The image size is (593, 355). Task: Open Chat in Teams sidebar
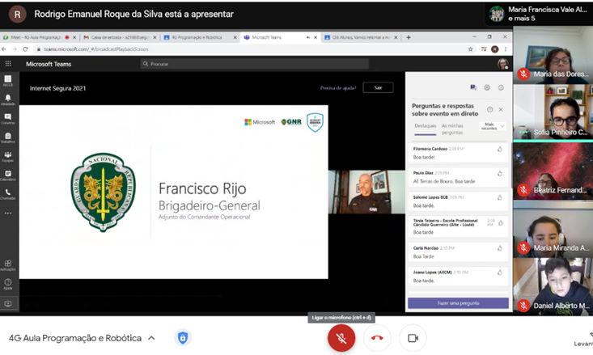click(x=8, y=118)
